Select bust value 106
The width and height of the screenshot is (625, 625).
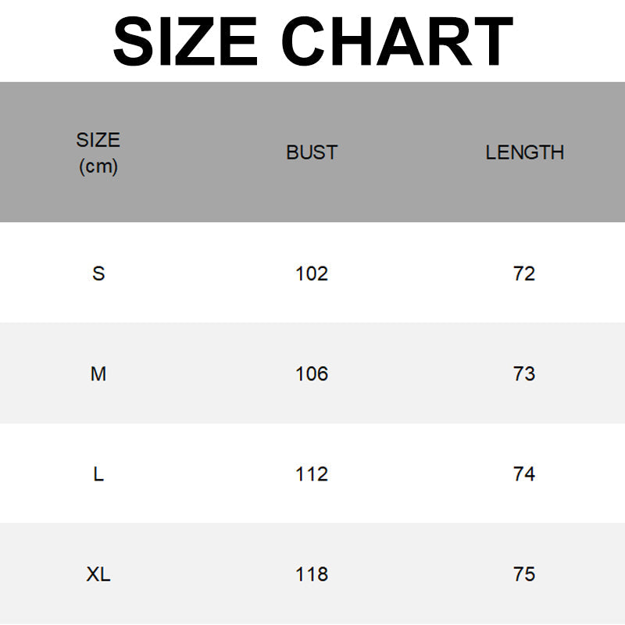coord(312,374)
